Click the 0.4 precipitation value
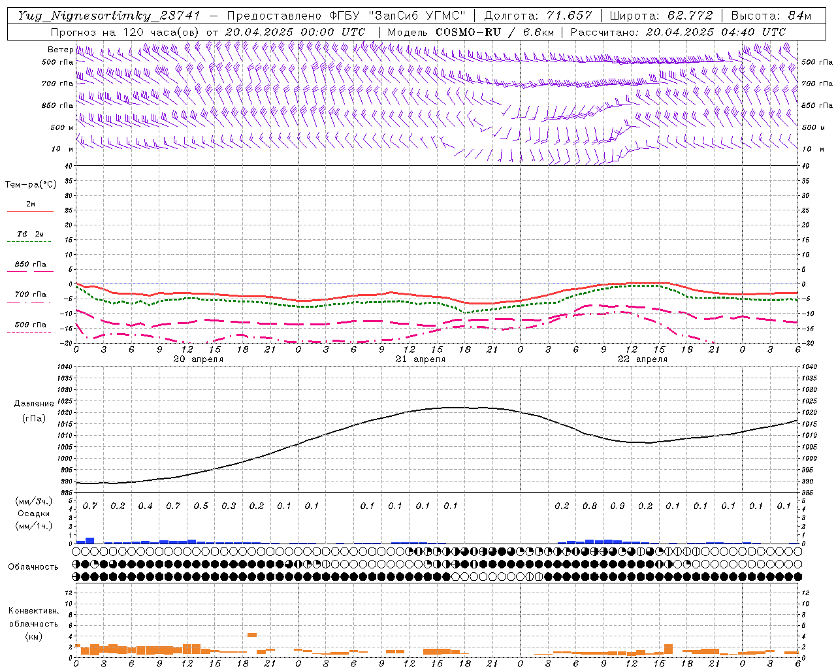This screenshot has width=836, height=669. click(145, 506)
